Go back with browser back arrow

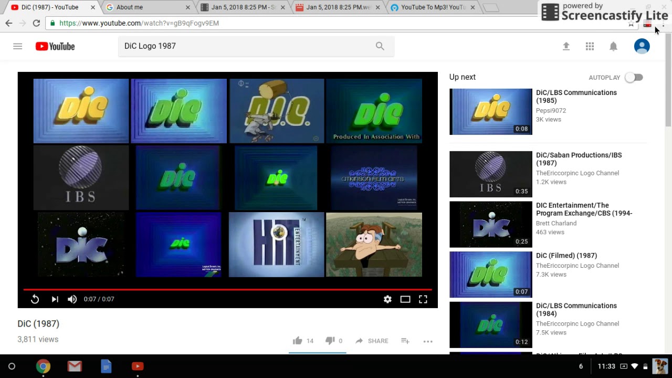click(9, 23)
